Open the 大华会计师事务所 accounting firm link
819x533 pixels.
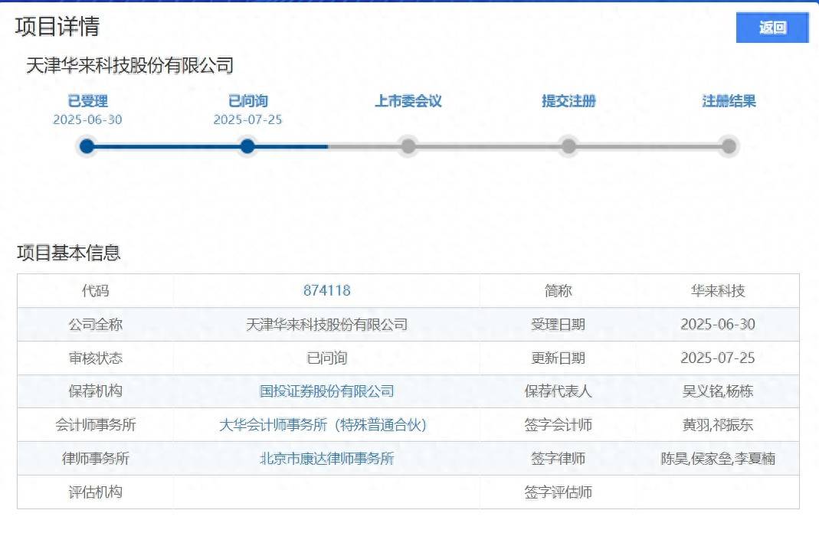(x=323, y=425)
